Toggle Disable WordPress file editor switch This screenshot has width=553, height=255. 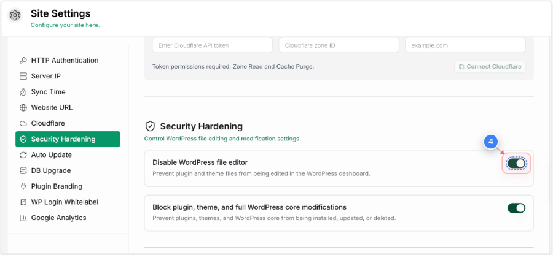click(516, 163)
